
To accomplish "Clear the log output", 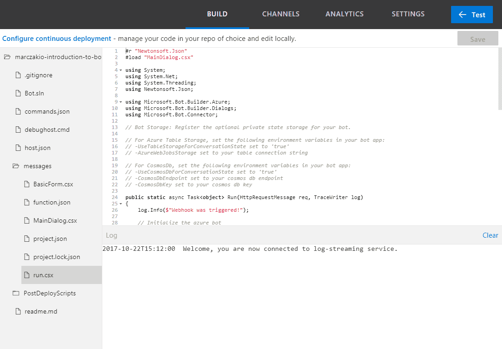I will click(490, 235).
